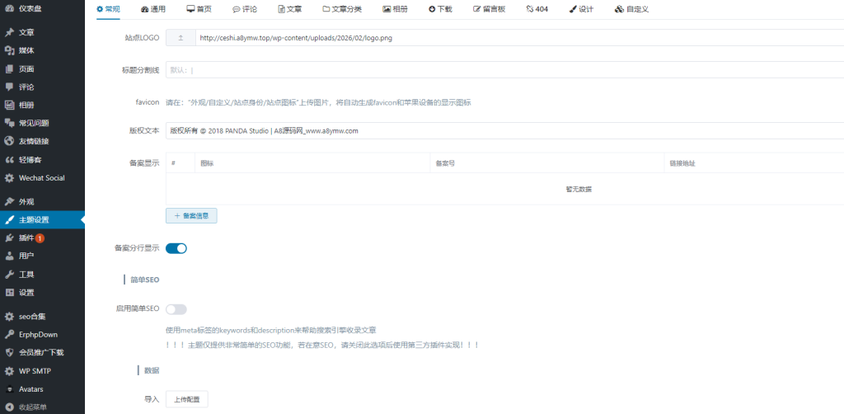Click the plug icon beside 插件
This screenshot has height=414, width=844.
pos(9,238)
